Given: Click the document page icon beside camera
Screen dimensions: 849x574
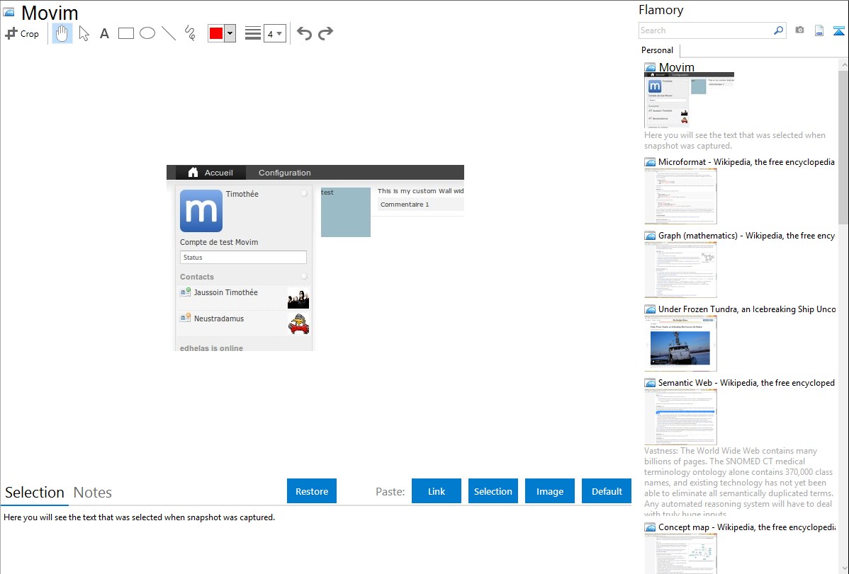Looking at the screenshot, I should pos(819,30).
